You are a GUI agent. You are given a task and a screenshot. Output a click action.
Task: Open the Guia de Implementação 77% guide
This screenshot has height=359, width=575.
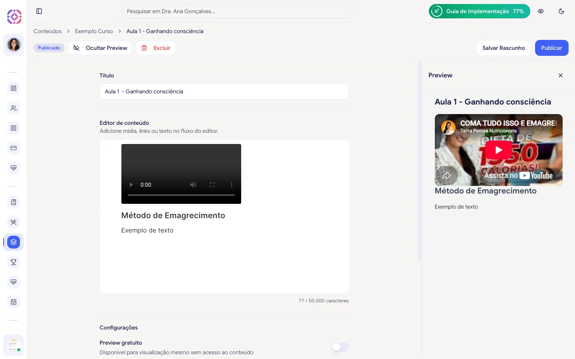[x=480, y=11]
